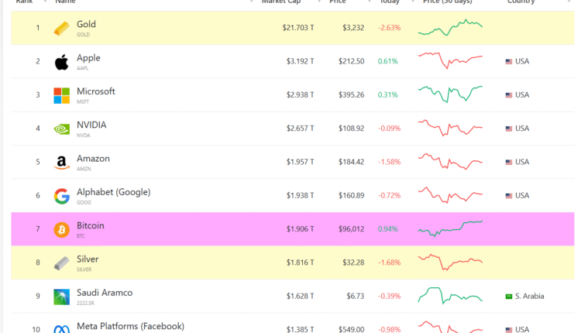
Task: Click the Gold bar icon
Action: click(x=61, y=29)
